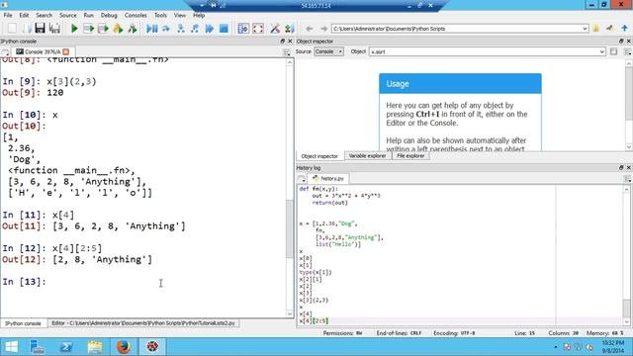
Task: Click the In [13] console prompt line
Action: coord(24,282)
